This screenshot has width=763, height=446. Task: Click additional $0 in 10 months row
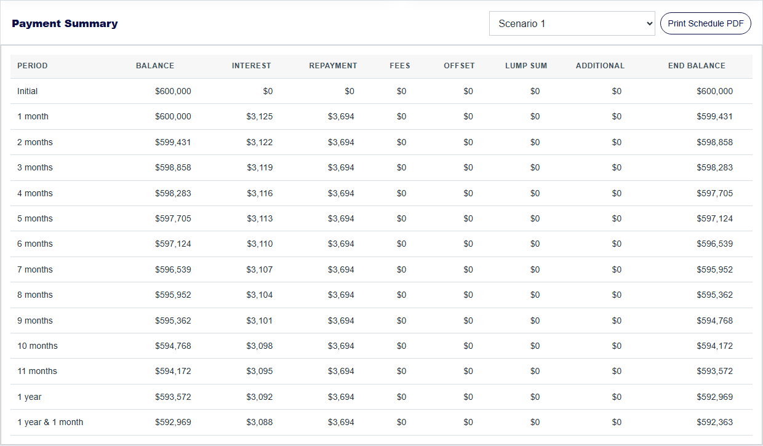pyautogui.click(x=617, y=346)
